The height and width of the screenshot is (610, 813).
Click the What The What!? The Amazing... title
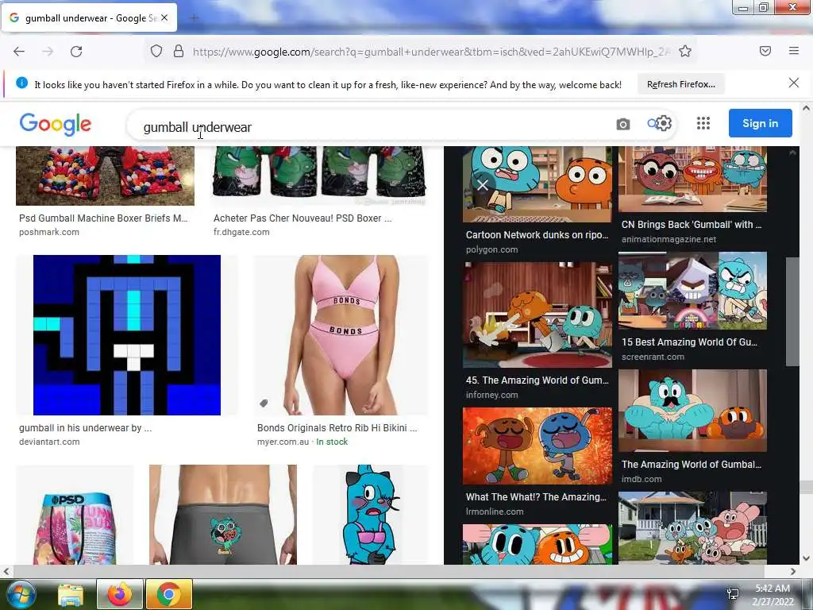tap(536, 497)
